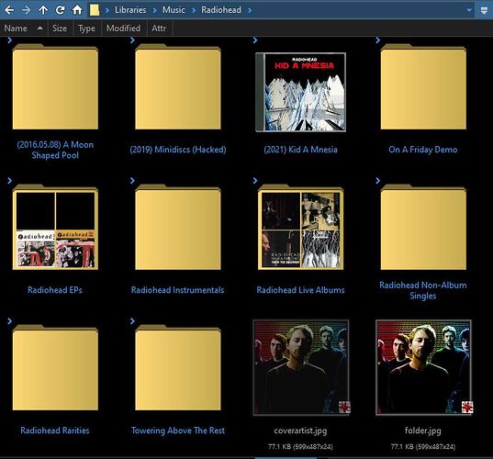Go to the home location

point(77,10)
